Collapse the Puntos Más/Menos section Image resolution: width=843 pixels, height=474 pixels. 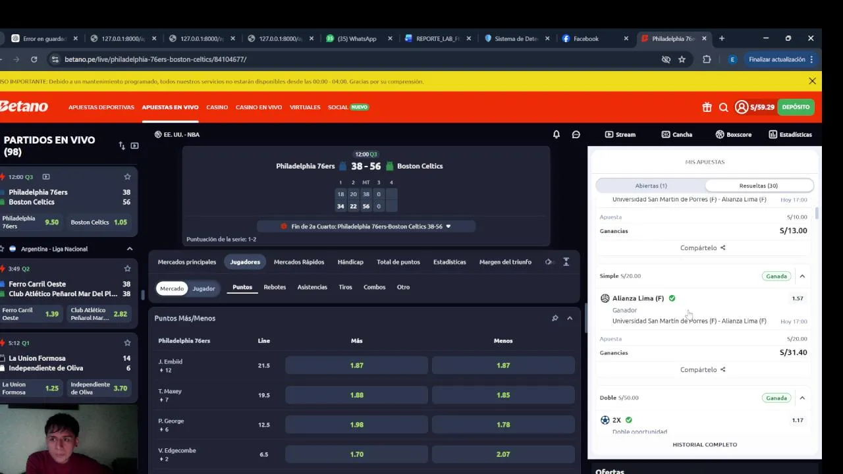[x=570, y=318]
